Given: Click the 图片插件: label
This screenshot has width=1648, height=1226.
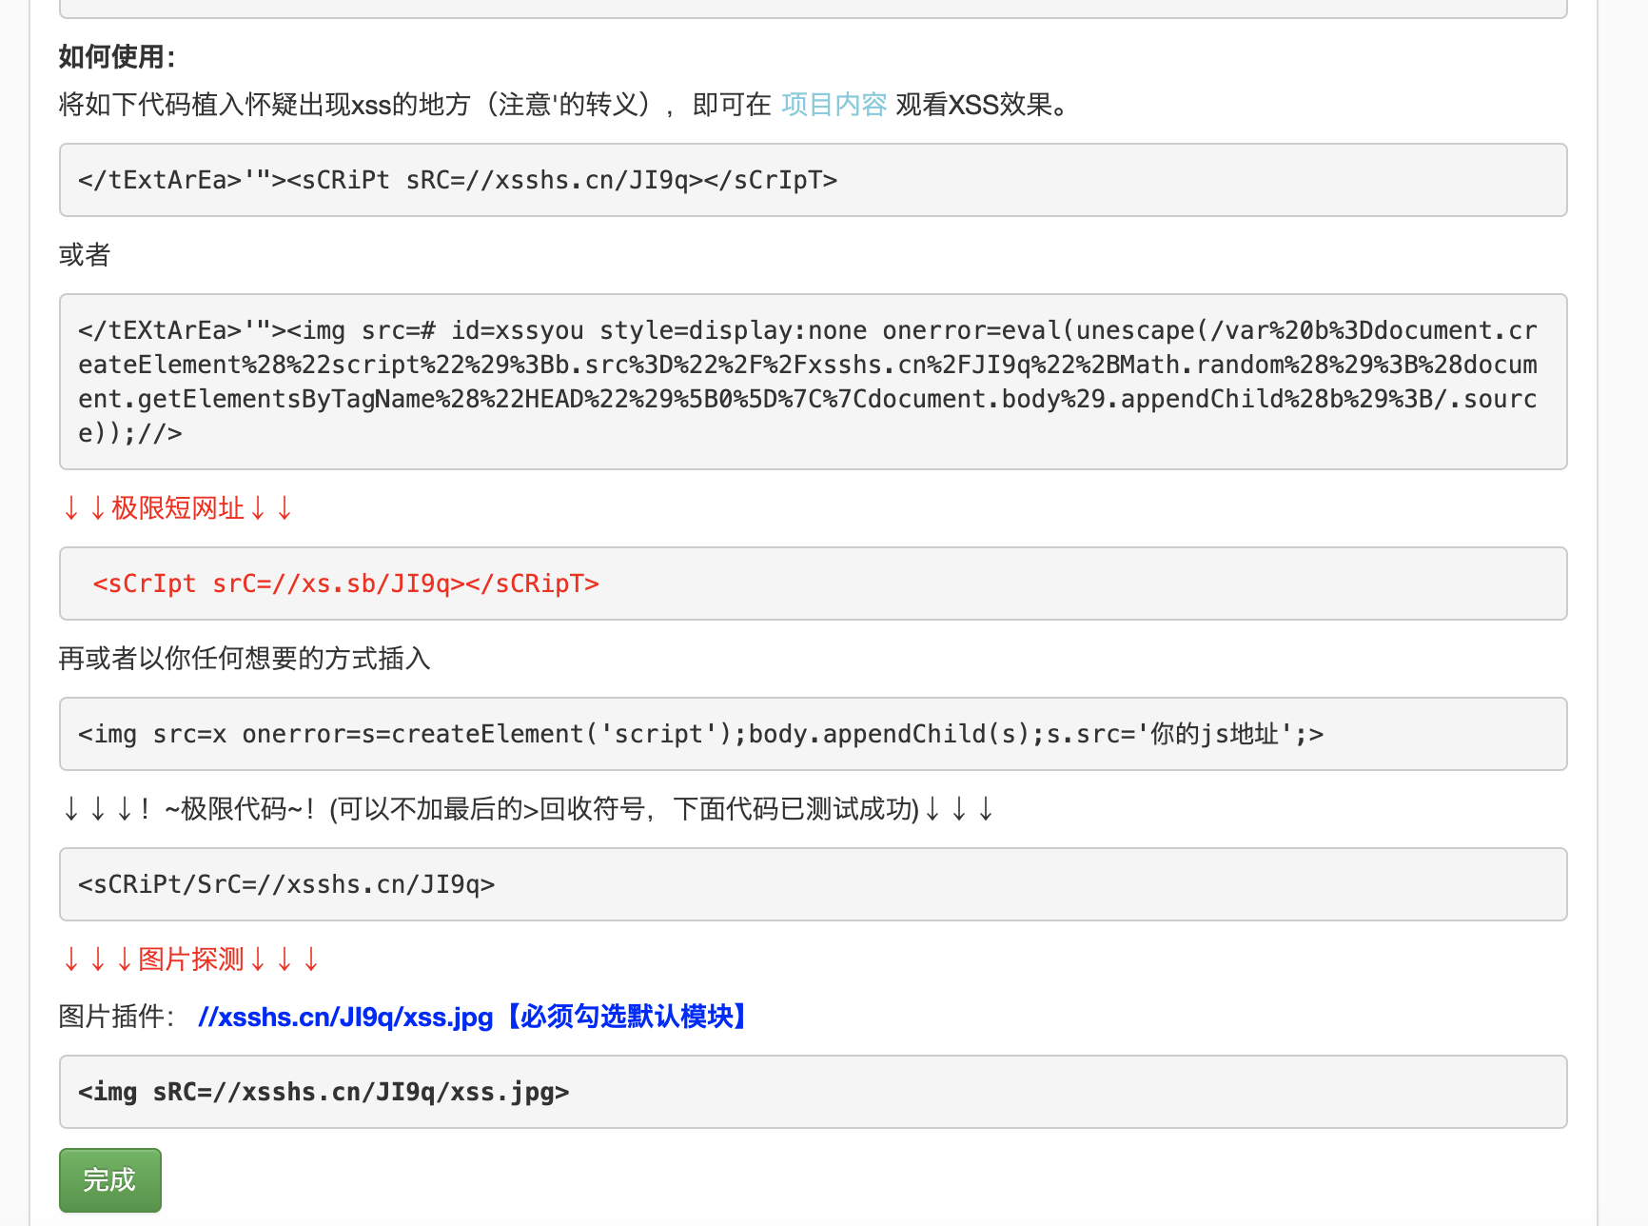Looking at the screenshot, I should coord(117,1017).
